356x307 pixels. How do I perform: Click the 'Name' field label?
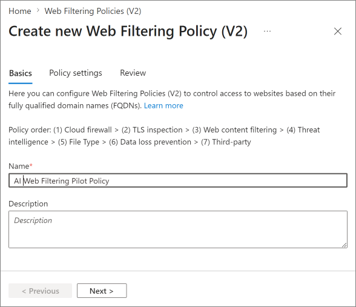click(x=21, y=166)
